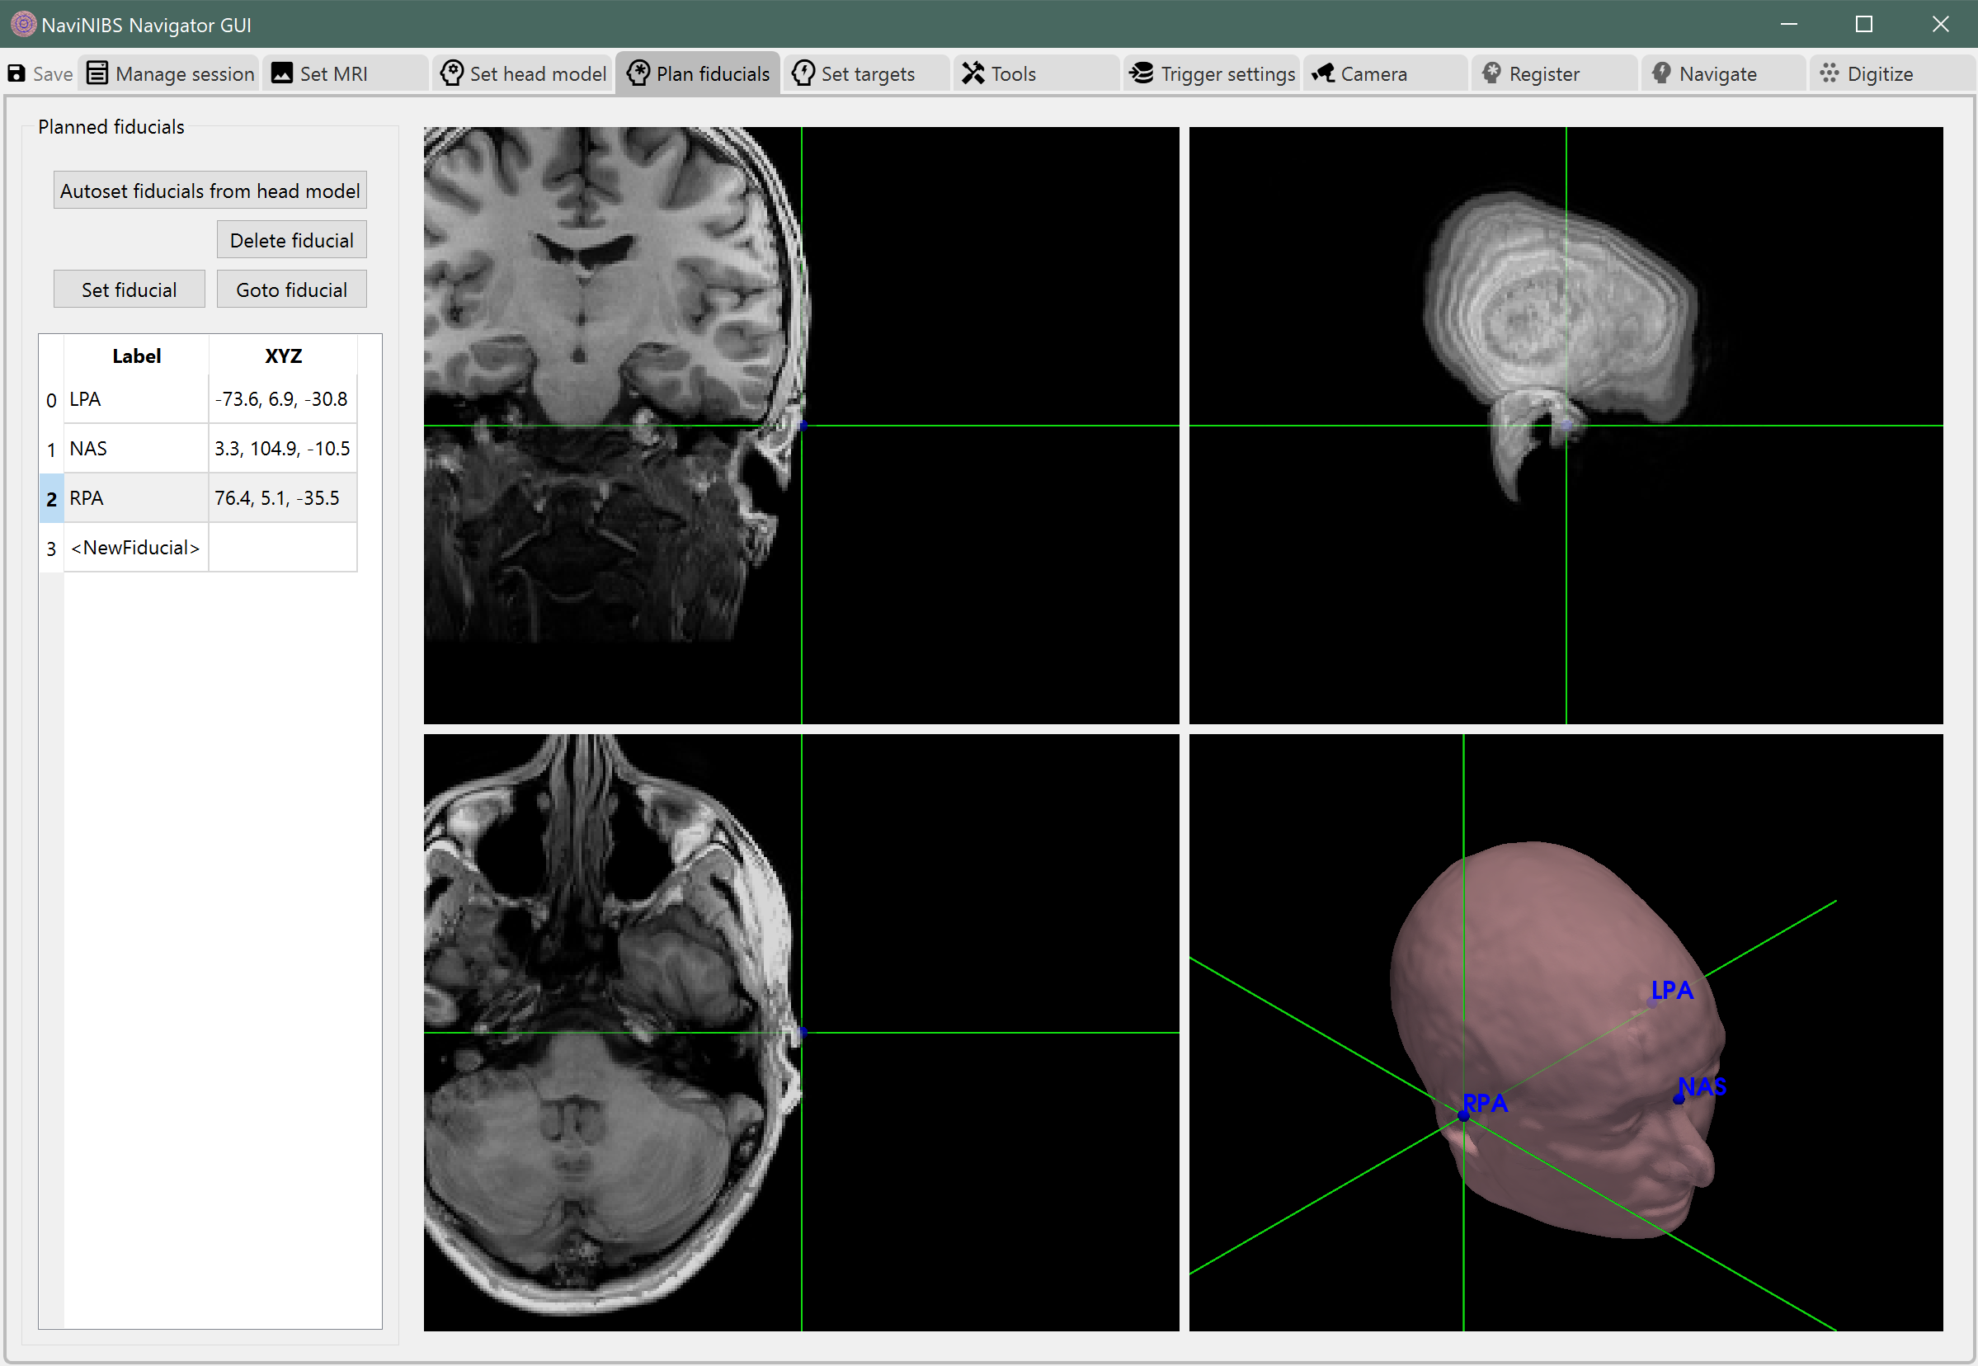Maximize the NaviNIBS window
The image size is (1978, 1366).
pyautogui.click(x=1864, y=24)
